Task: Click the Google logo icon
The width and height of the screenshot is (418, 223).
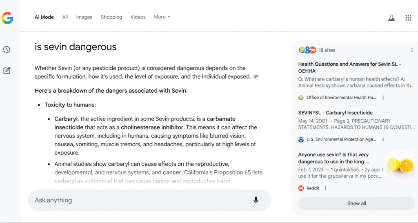Action: pos(7,18)
